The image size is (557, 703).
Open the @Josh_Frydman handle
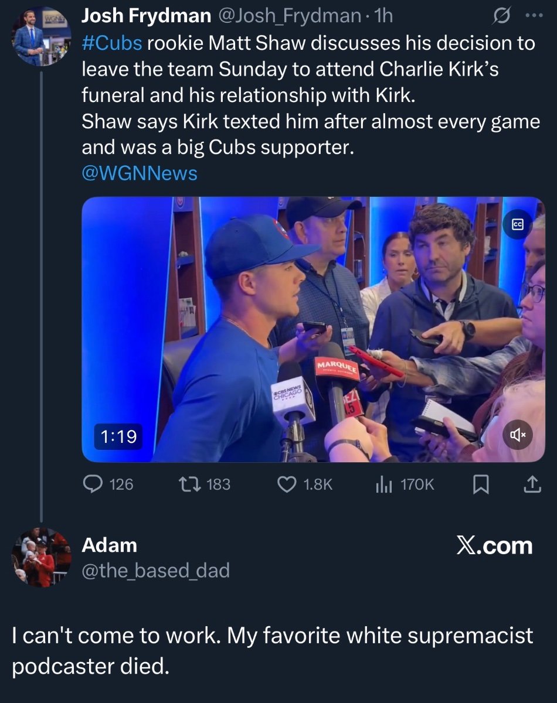point(289,16)
